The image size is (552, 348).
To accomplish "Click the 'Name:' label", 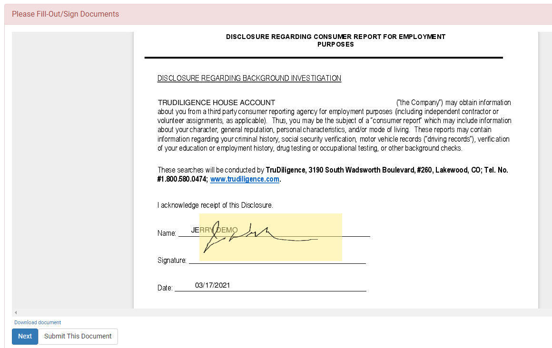I will (167, 233).
